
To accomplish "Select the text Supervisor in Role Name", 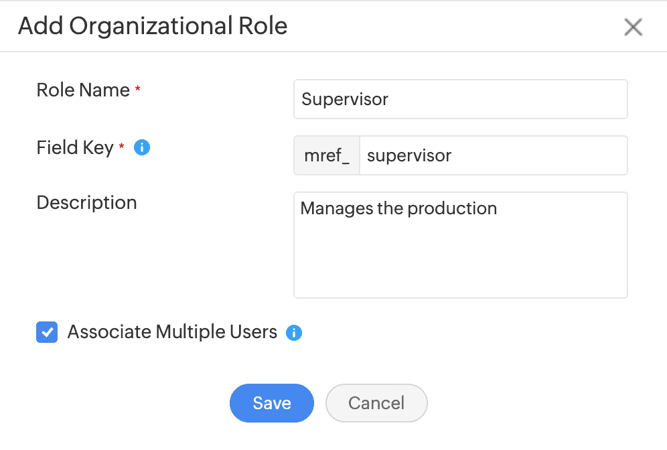I will [x=345, y=99].
